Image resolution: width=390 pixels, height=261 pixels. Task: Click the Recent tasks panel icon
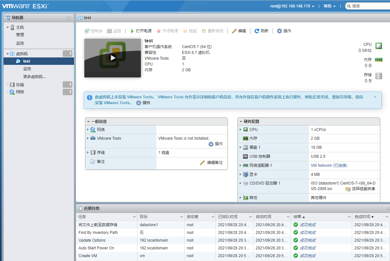[80, 208]
